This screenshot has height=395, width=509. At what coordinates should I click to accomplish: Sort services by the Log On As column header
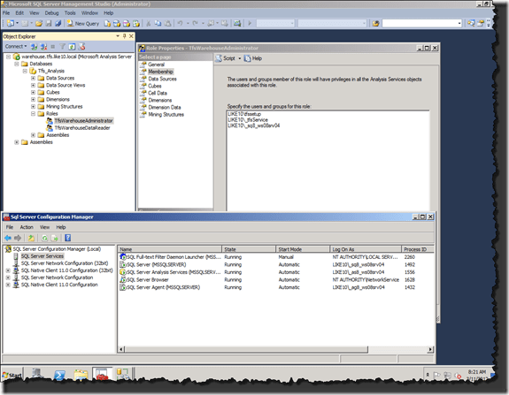366,249
